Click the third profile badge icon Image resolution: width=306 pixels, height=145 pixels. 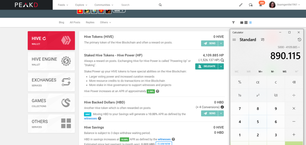94,11
